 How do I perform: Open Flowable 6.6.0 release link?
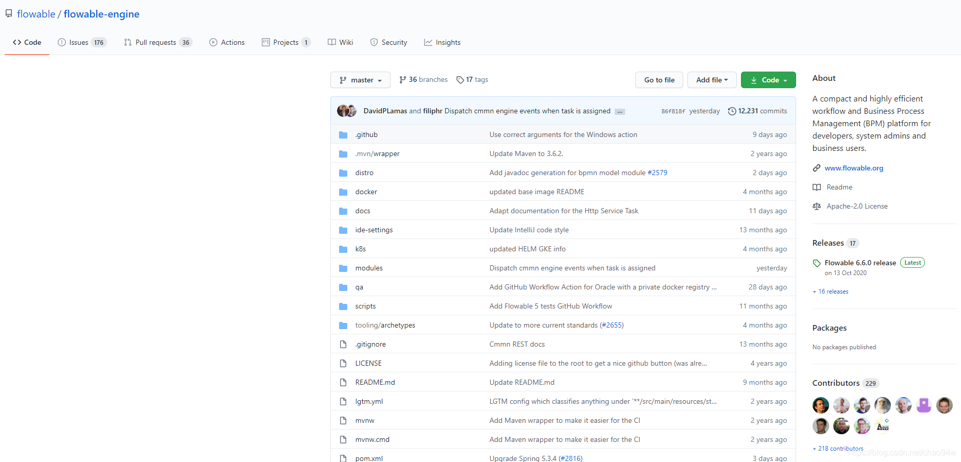(860, 263)
